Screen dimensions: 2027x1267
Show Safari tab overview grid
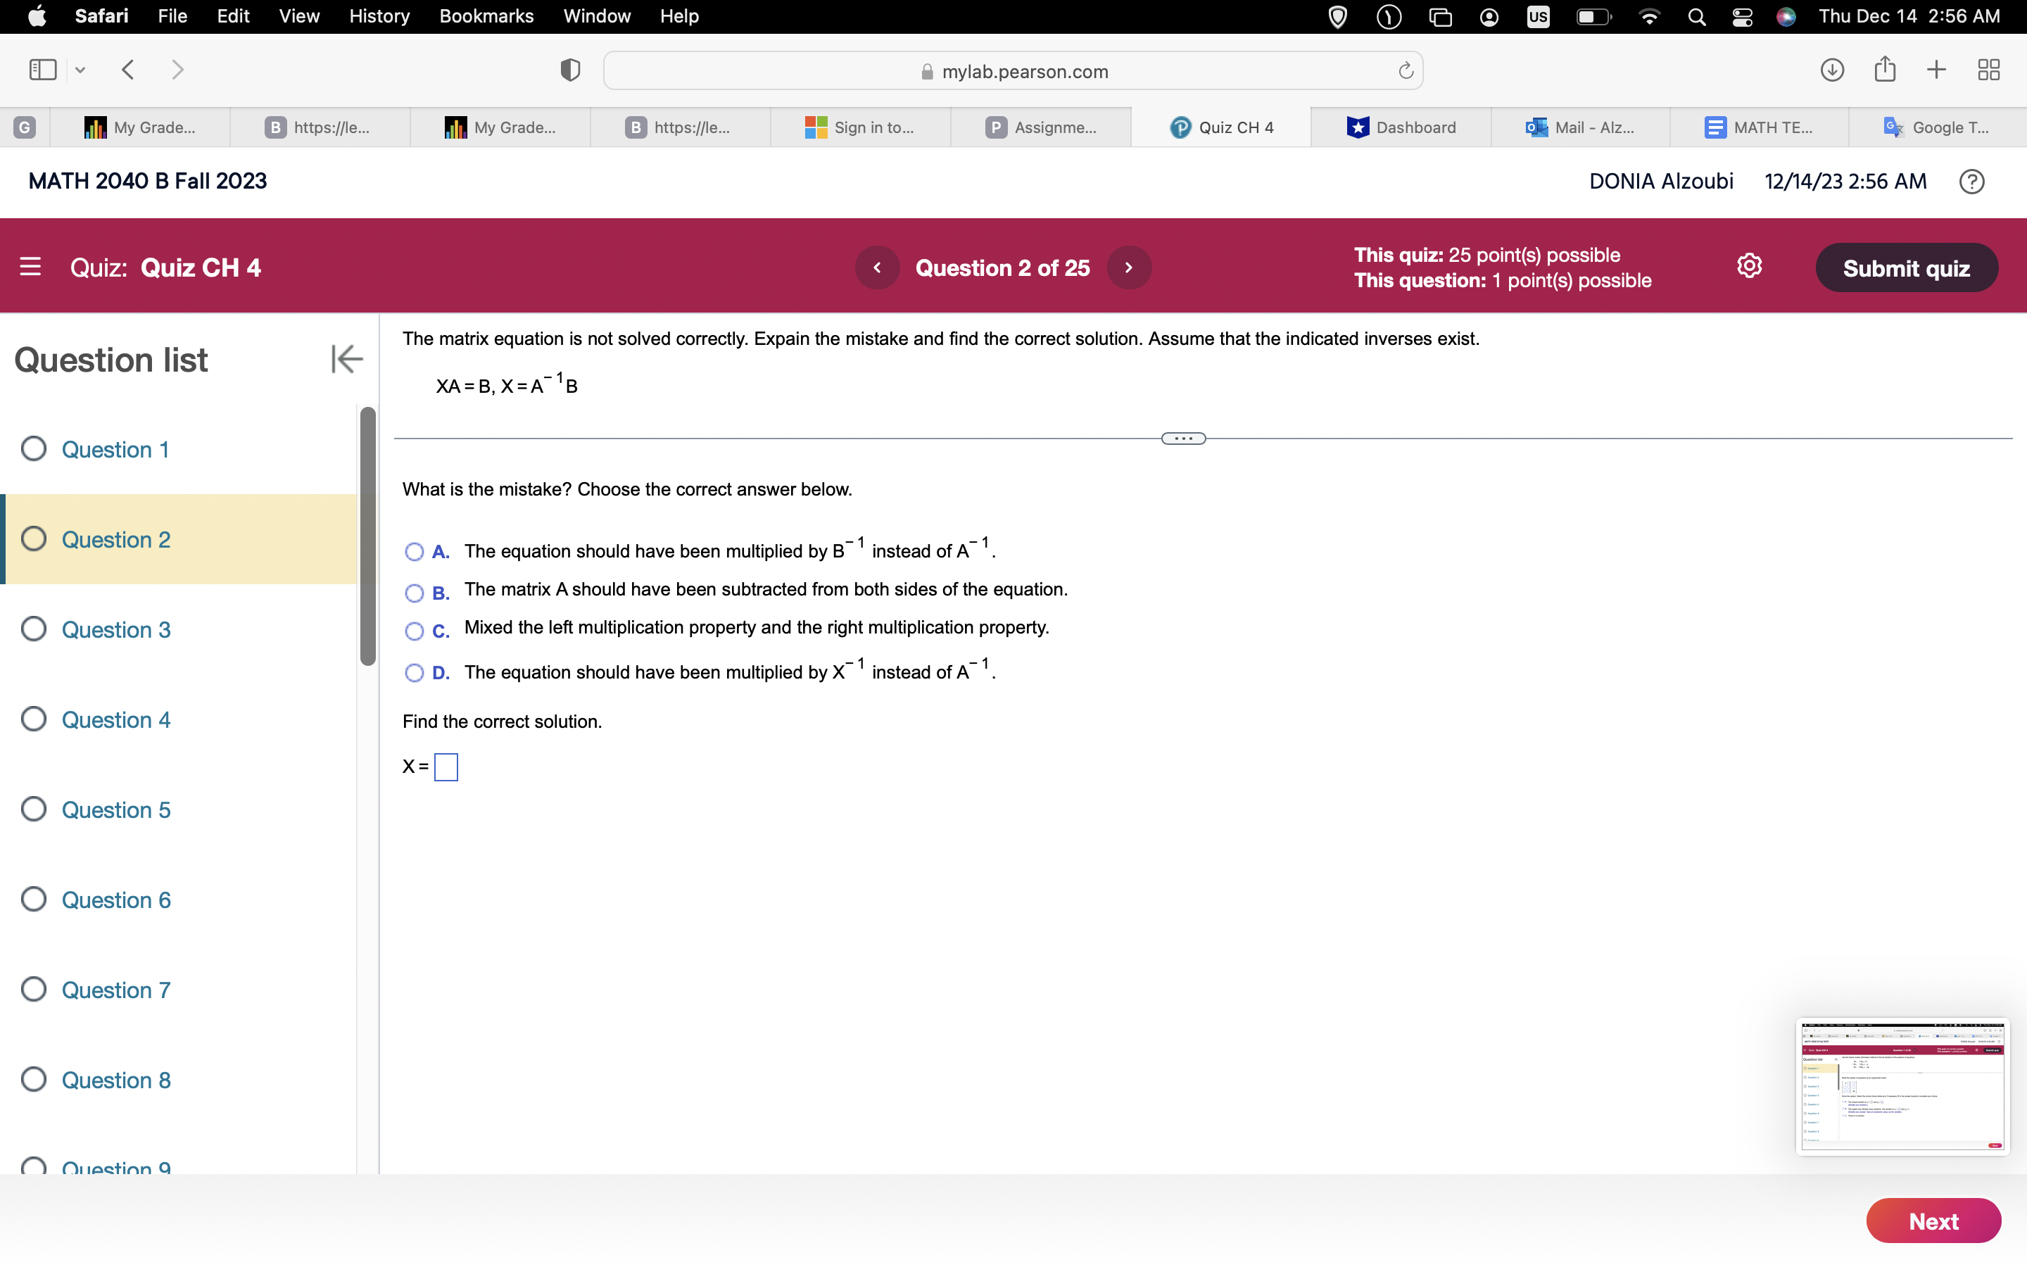click(1988, 70)
